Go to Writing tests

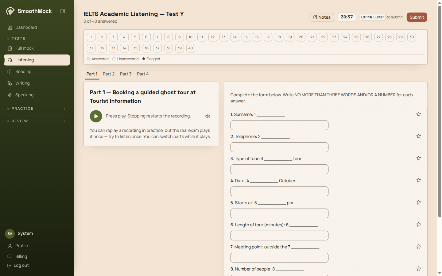(37, 83)
